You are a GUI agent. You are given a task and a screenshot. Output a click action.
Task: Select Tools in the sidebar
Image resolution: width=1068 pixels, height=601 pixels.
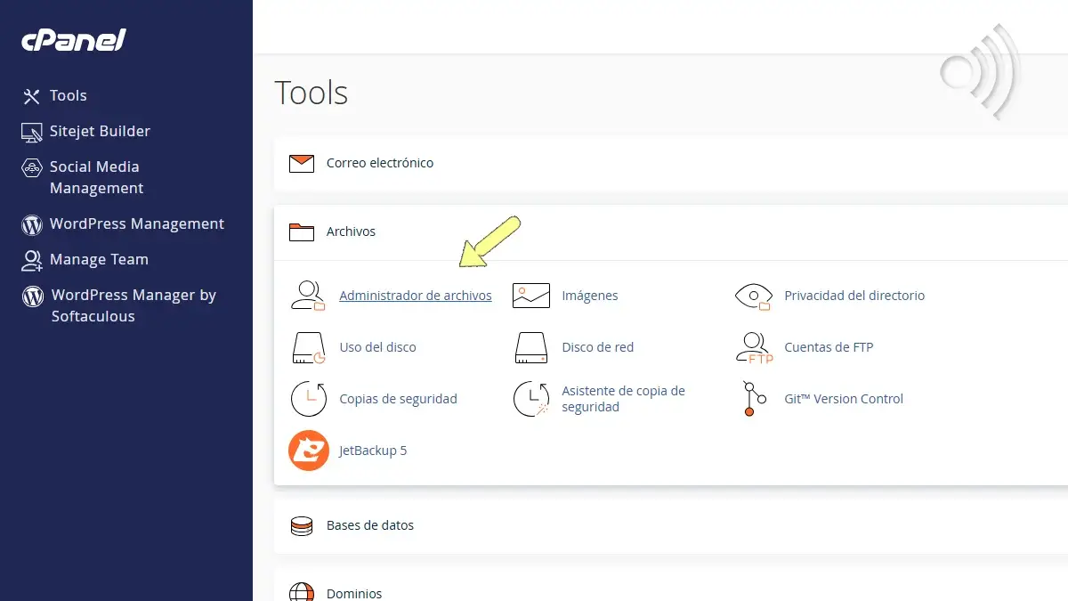coord(69,95)
